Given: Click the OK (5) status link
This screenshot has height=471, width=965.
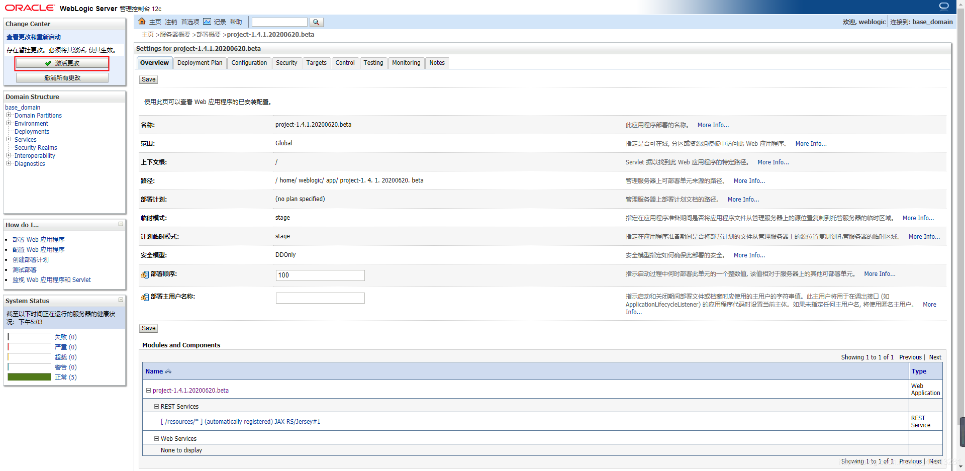Looking at the screenshot, I should point(65,377).
